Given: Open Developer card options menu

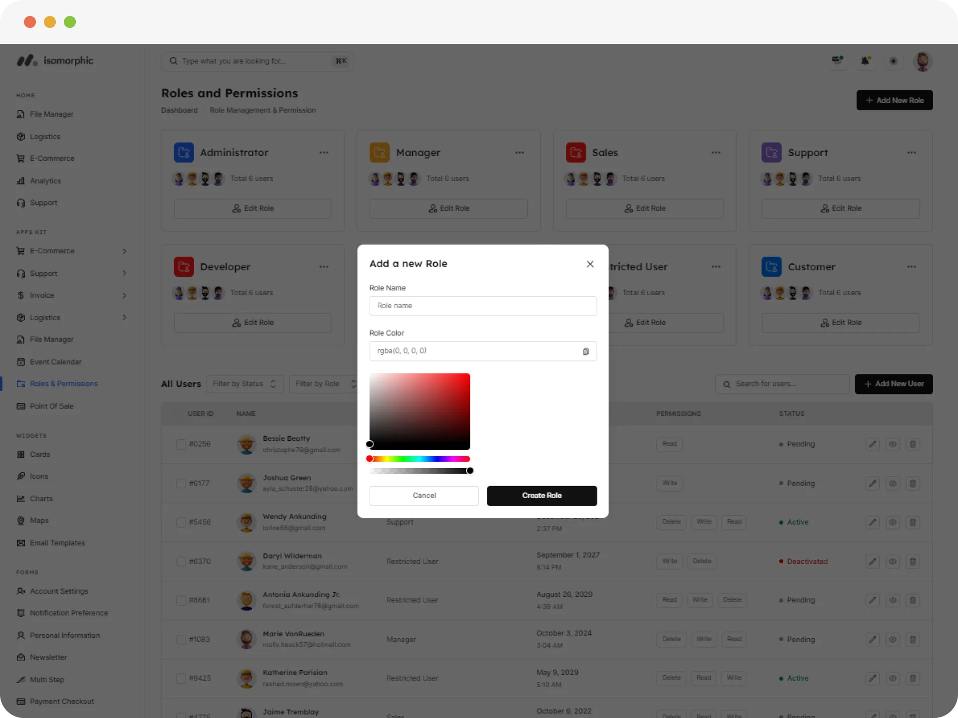Looking at the screenshot, I should [324, 267].
